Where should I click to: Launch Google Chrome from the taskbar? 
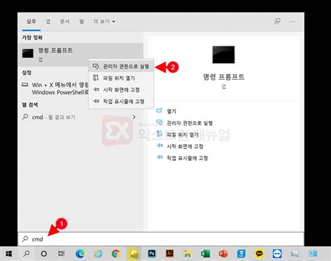click(116, 253)
